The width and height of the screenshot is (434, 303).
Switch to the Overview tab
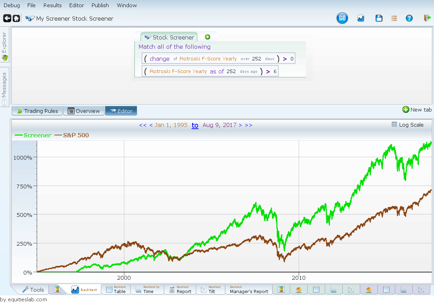(x=83, y=110)
